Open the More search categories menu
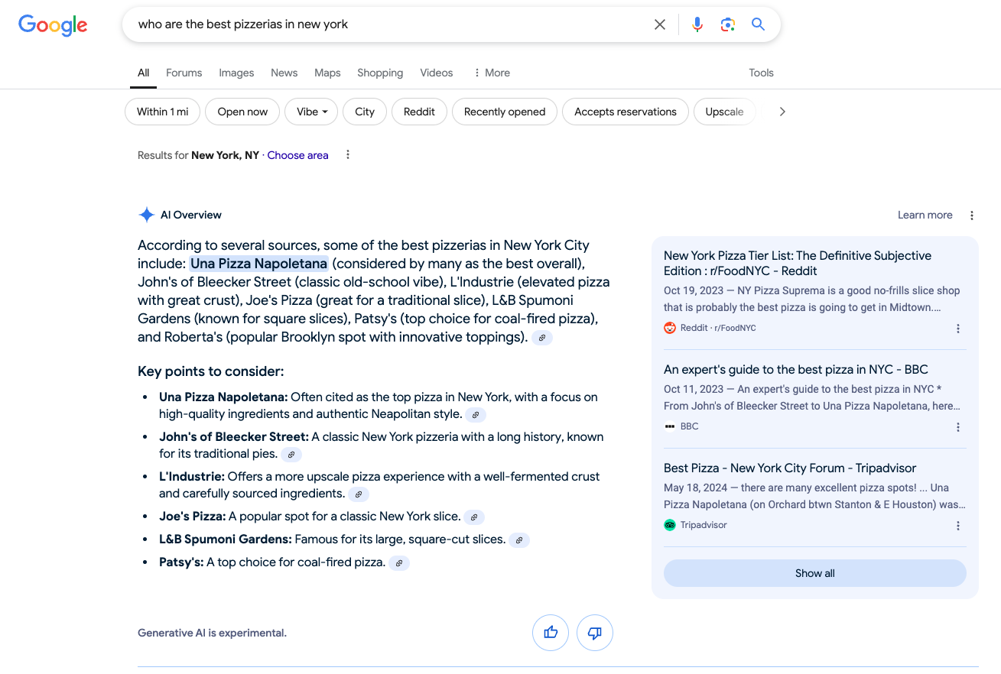Screen dimensions: 1001x674 point(492,73)
